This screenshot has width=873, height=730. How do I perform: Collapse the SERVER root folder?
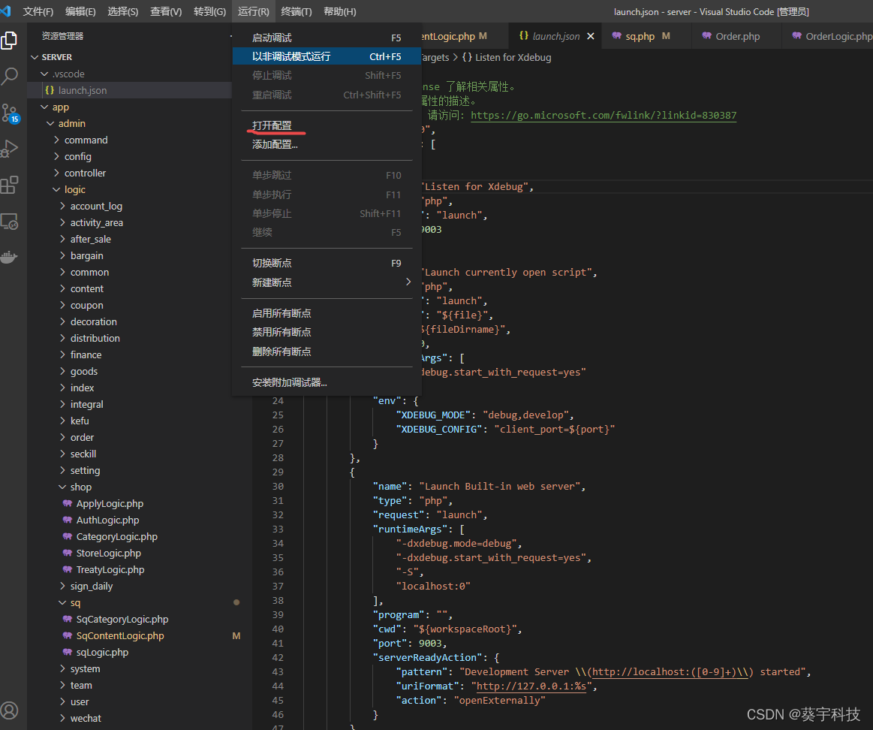pyautogui.click(x=35, y=57)
